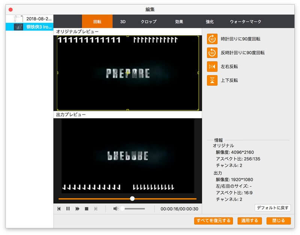300x235 pixels.
Task: Click the アスペクト比: 16:9 text
Action: point(234,193)
